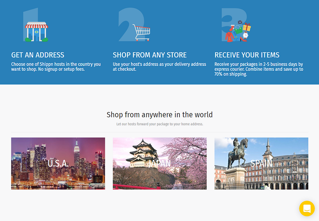The image size is (319, 221).
Task: Click 'Shop from anywhere in the world' heading
Action: [x=159, y=115]
